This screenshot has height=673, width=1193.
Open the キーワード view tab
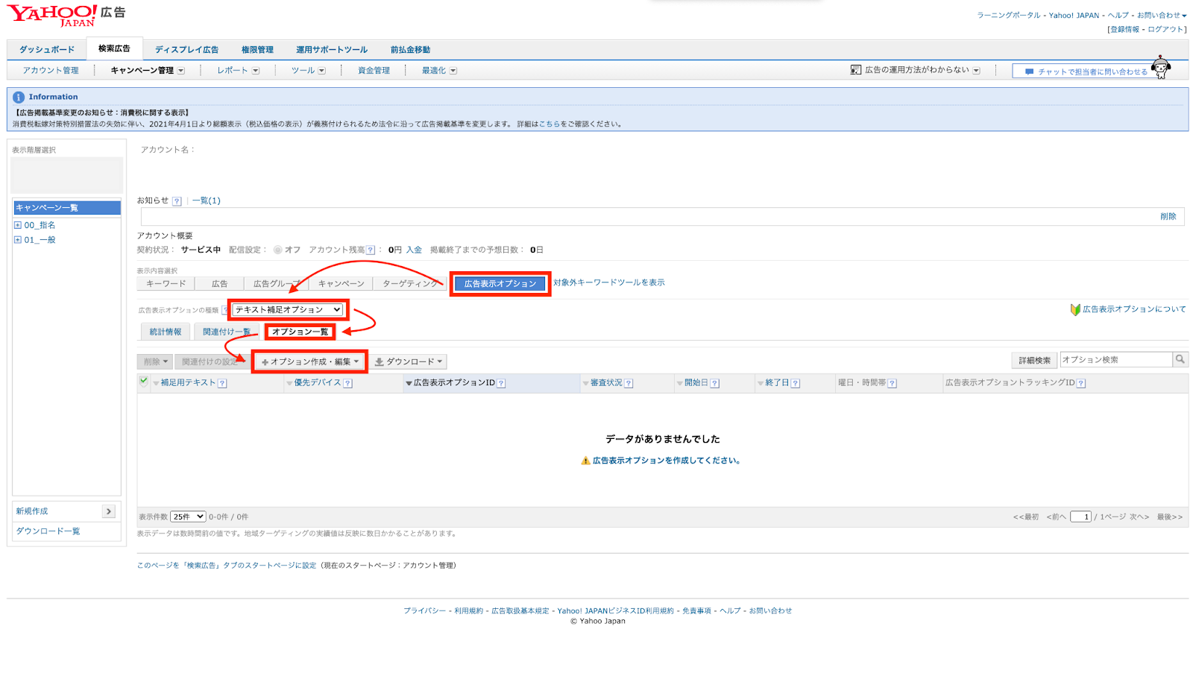166,284
